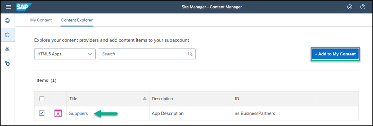373x126 pixels.
Task: Uncheck the Suppliers row checkbox
Action: [x=42, y=114]
